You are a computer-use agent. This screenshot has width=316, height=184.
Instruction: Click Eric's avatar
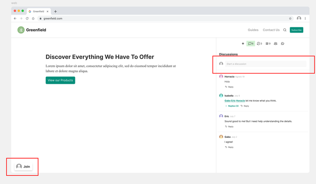pos(221,116)
